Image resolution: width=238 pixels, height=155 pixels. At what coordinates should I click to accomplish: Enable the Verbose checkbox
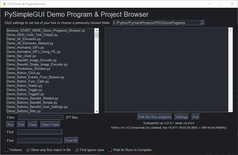coord(7,150)
